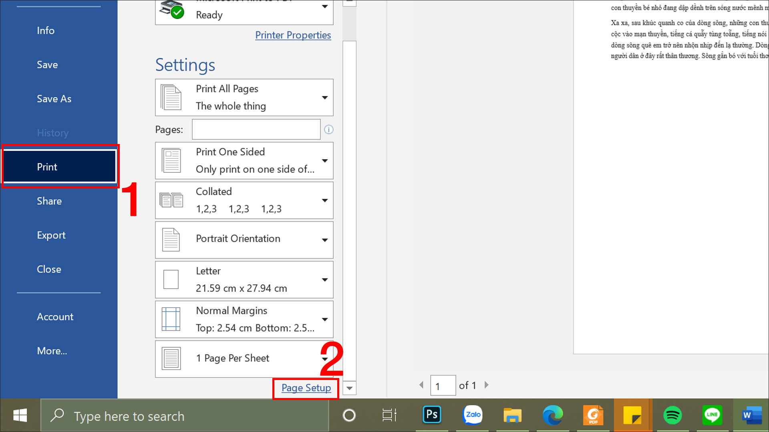Click the Pages range input field
The image size is (769, 432).
256,130
